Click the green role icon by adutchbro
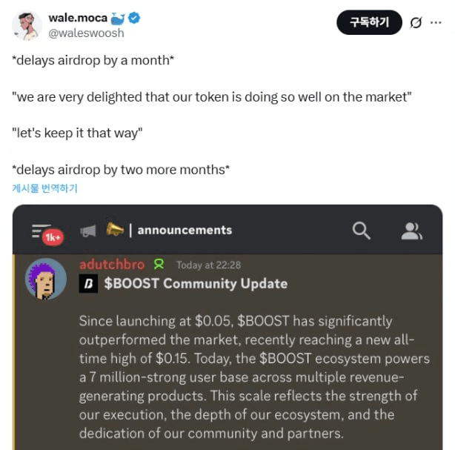The width and height of the screenshot is (455, 450). [x=158, y=265]
